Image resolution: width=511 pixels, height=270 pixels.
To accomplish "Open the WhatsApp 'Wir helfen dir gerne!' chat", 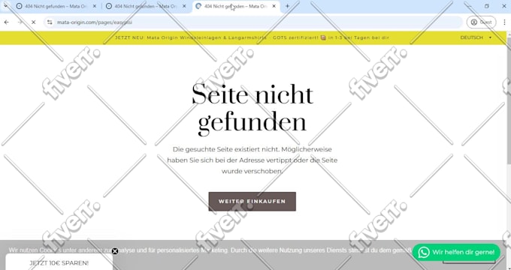I will 456,252.
